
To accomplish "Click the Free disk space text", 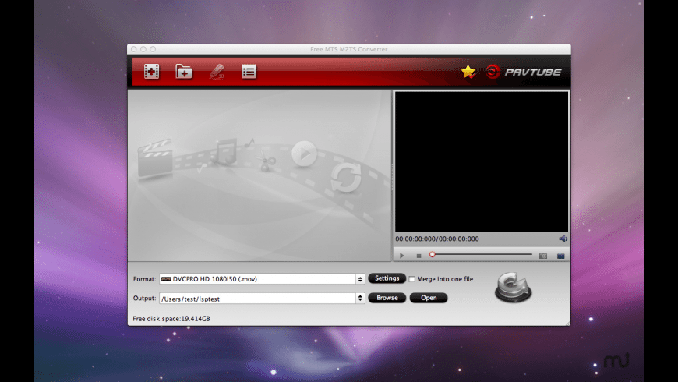I will (x=171, y=318).
